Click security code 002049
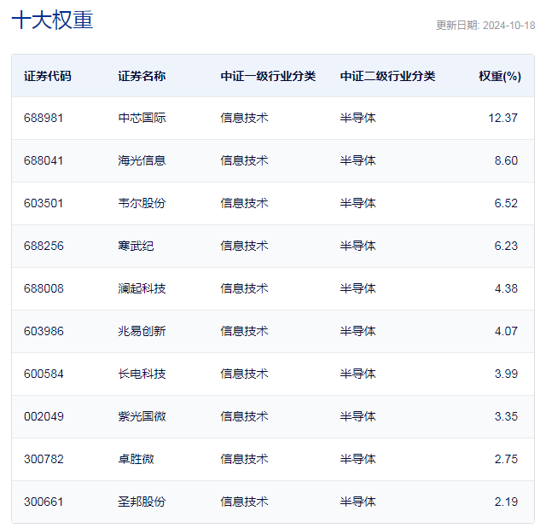The image size is (540, 528). point(44,417)
